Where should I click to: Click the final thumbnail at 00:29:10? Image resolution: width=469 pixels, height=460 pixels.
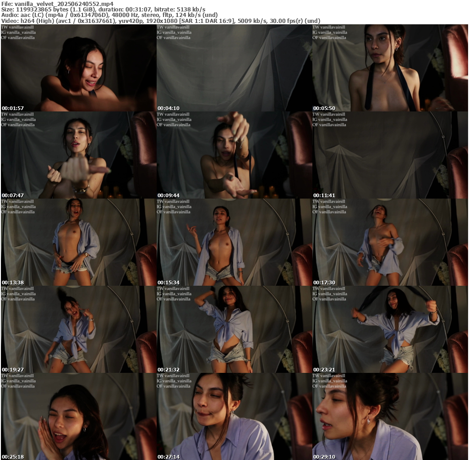click(390, 416)
